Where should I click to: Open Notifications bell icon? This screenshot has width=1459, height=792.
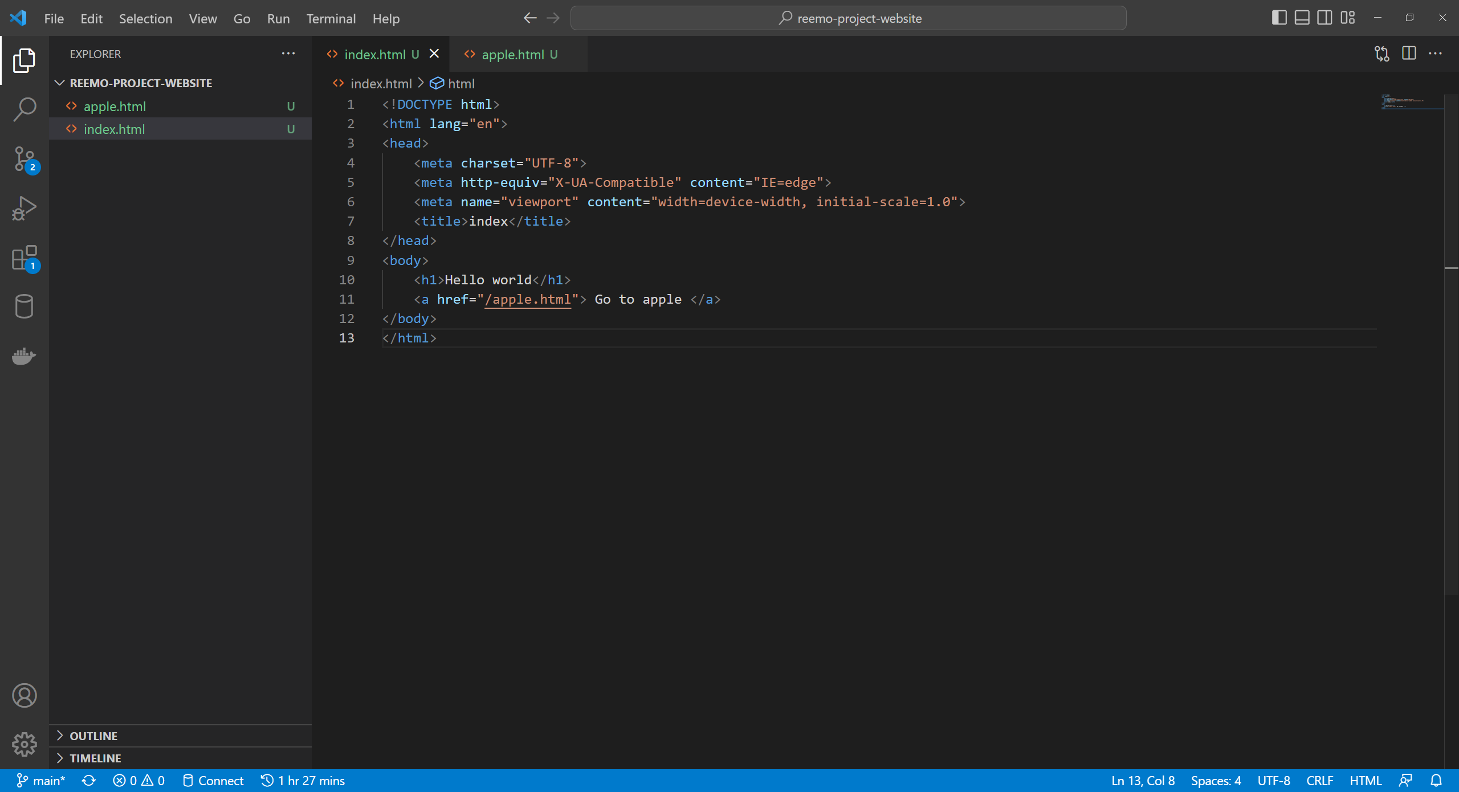(1436, 781)
